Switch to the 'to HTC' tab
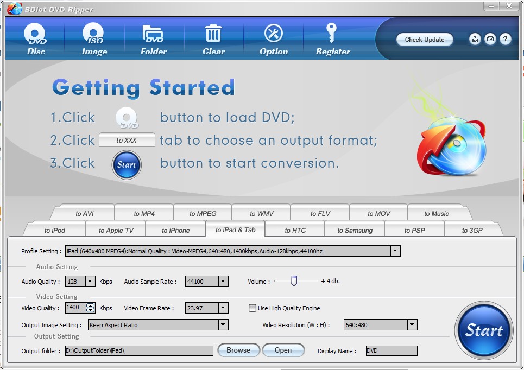524x370 pixels. coord(295,230)
